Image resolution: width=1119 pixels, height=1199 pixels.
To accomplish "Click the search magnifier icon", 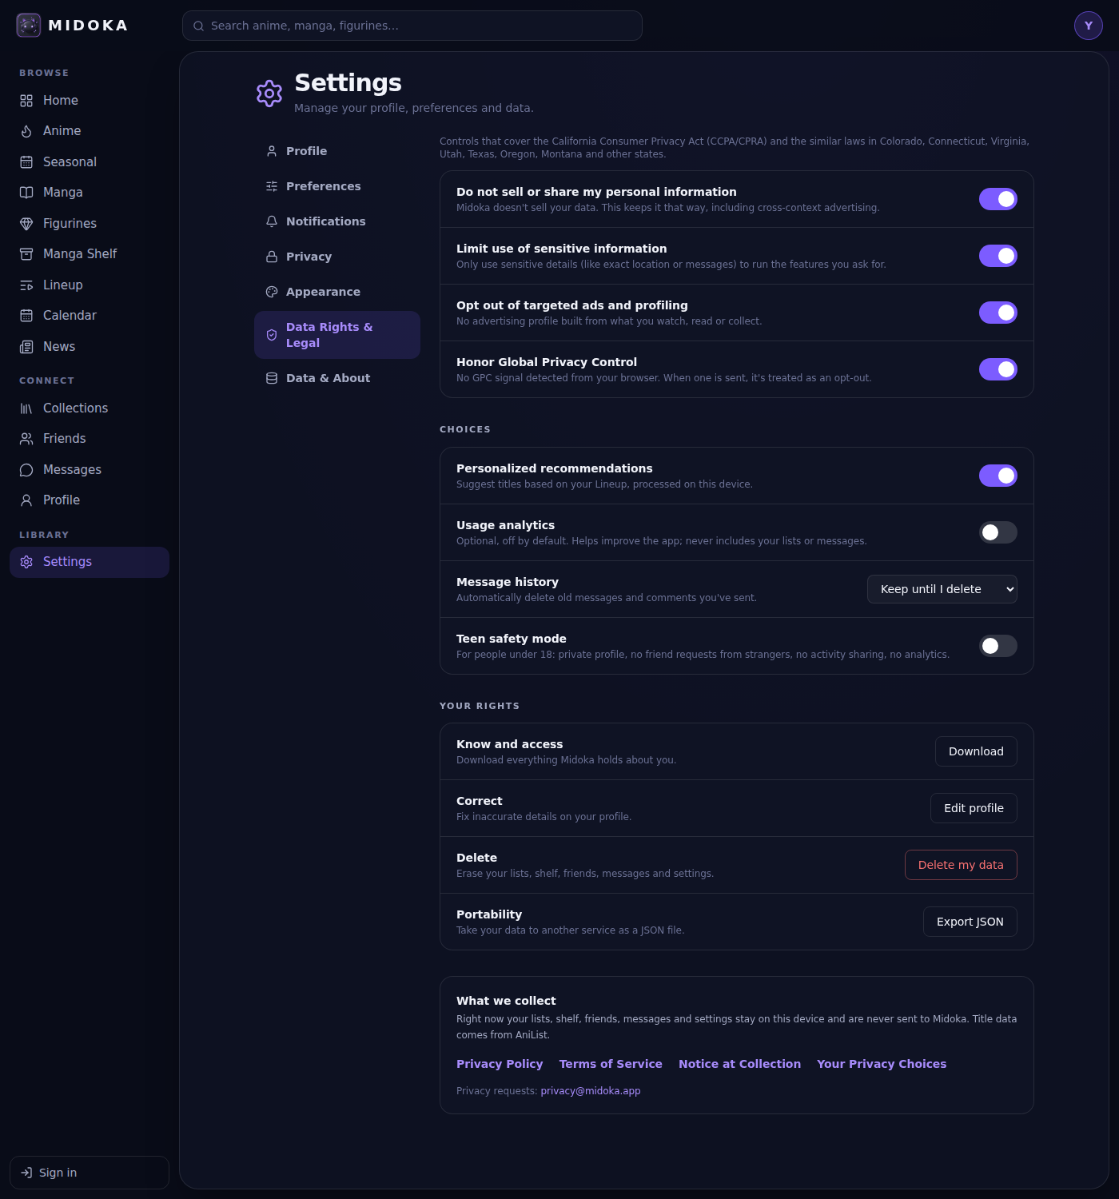I will tap(198, 26).
